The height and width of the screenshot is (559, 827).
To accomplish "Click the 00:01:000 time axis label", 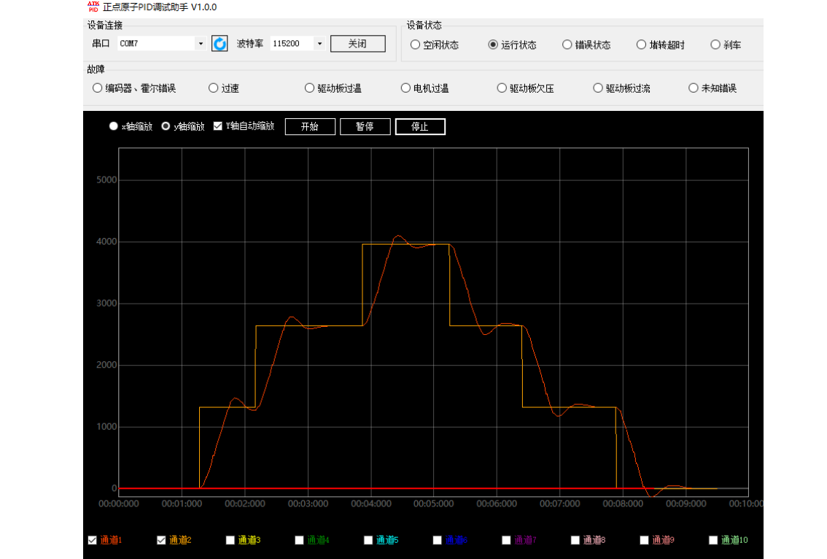I will tap(182, 504).
